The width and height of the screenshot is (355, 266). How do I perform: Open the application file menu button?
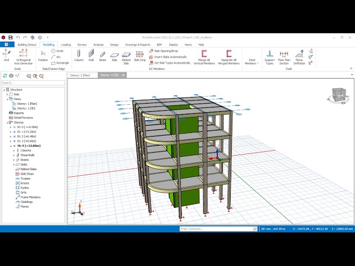pos(7,44)
